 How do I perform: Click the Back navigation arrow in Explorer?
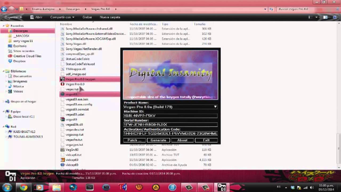(4, 9)
